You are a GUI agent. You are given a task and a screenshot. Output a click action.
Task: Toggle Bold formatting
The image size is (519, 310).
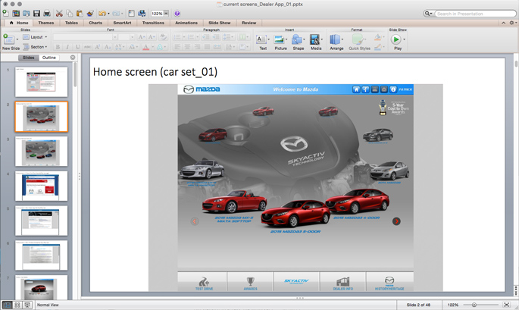point(58,47)
